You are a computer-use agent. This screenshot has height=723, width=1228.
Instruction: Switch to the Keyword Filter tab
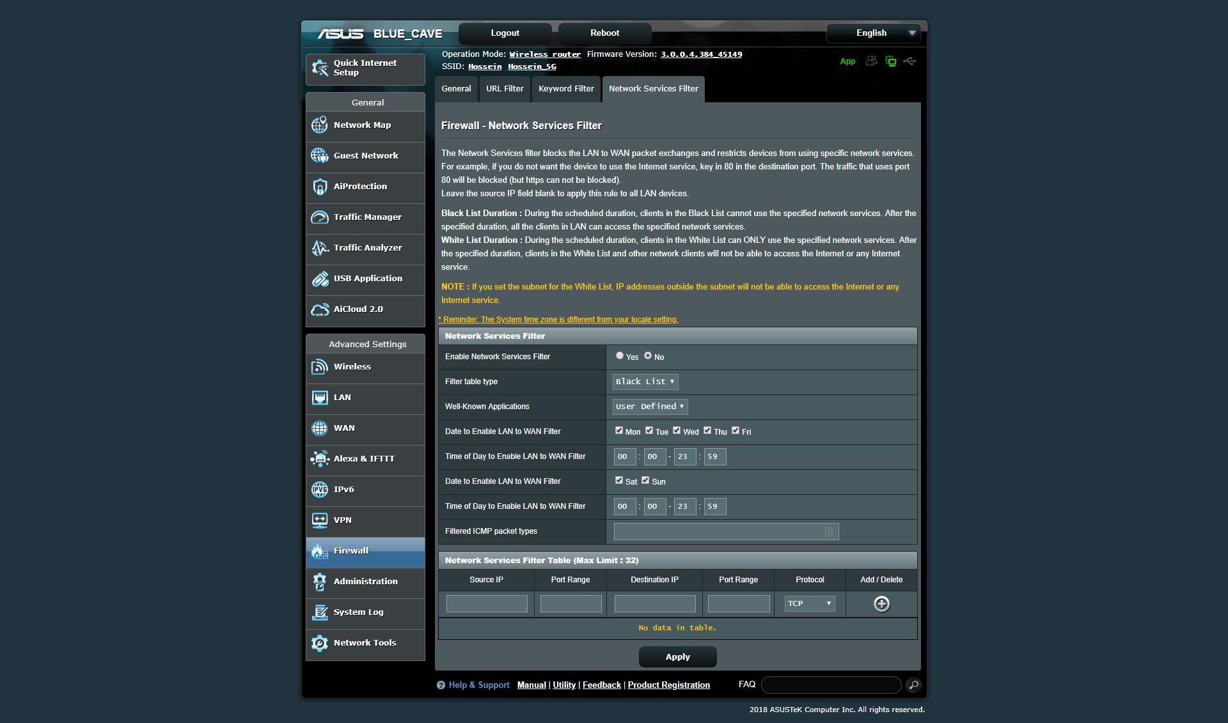click(x=566, y=89)
